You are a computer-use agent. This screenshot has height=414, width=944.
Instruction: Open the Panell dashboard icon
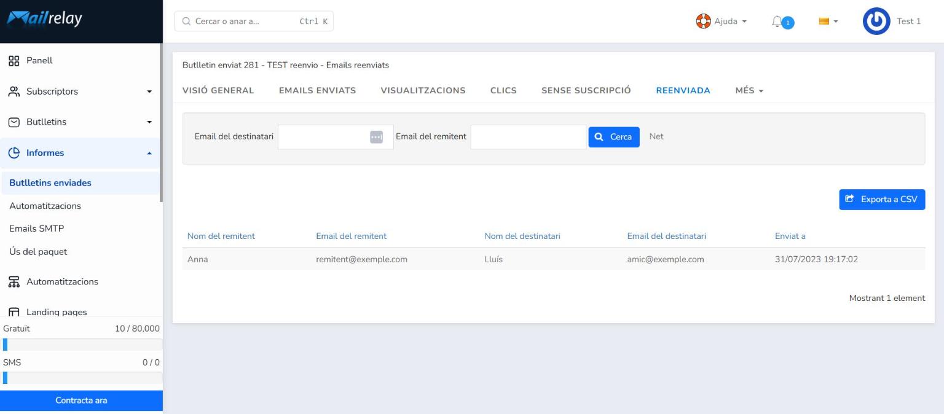14,61
